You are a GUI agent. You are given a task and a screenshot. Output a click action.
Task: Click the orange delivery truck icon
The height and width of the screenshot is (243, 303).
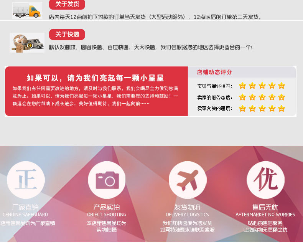pyautogui.click(x=27, y=10)
